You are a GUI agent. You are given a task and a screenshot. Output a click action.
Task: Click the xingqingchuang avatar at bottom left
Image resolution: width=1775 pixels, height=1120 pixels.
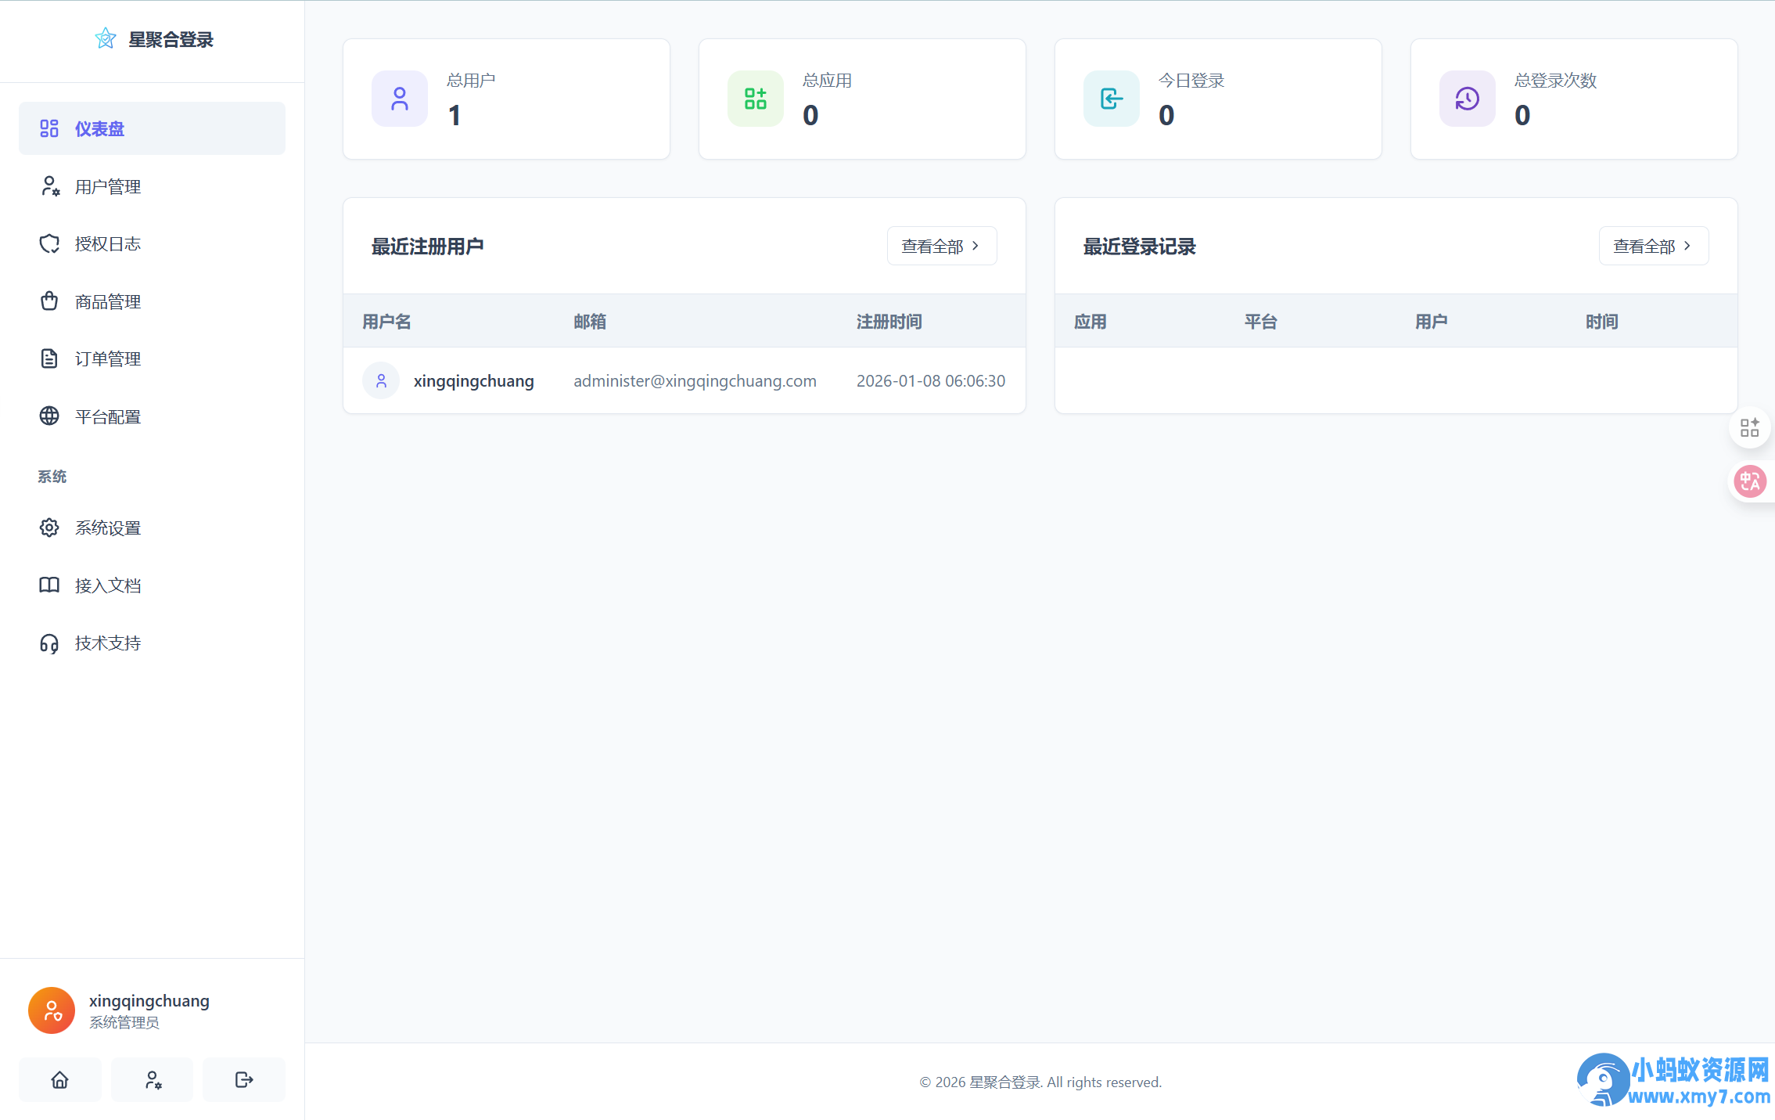pos(51,1010)
